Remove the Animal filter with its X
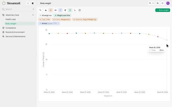172x107 pixels. pyautogui.click(x=58, y=23)
